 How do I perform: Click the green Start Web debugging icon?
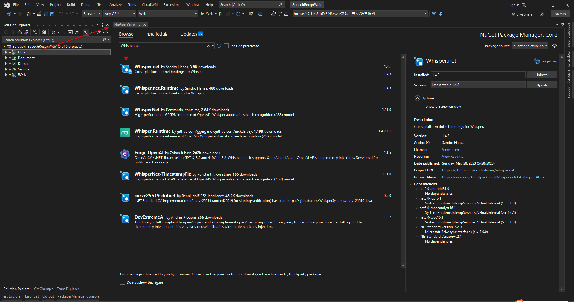[202, 14]
